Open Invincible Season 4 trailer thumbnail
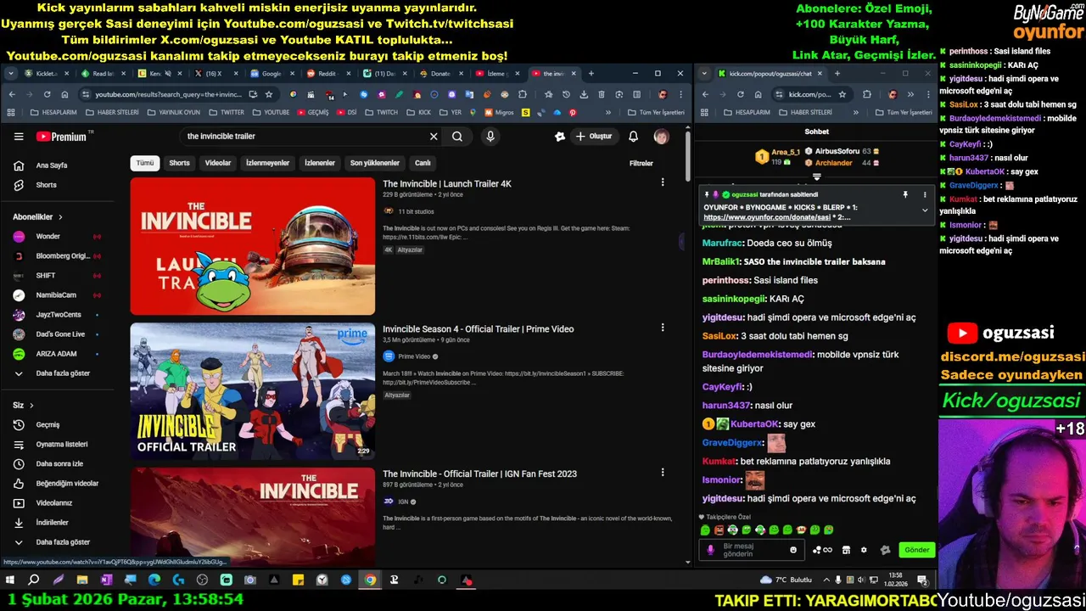Screen dimensions: 1086x611 253,391
